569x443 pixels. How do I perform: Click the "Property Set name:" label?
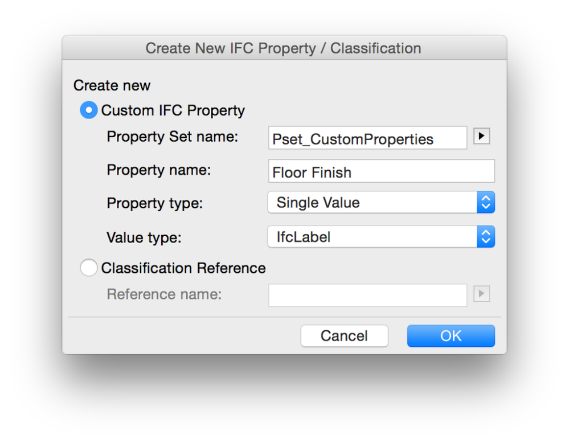(x=173, y=137)
